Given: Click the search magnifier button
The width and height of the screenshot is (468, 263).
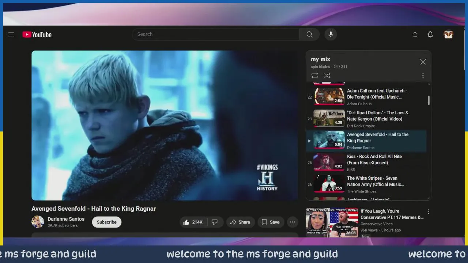Looking at the screenshot, I should (x=309, y=34).
